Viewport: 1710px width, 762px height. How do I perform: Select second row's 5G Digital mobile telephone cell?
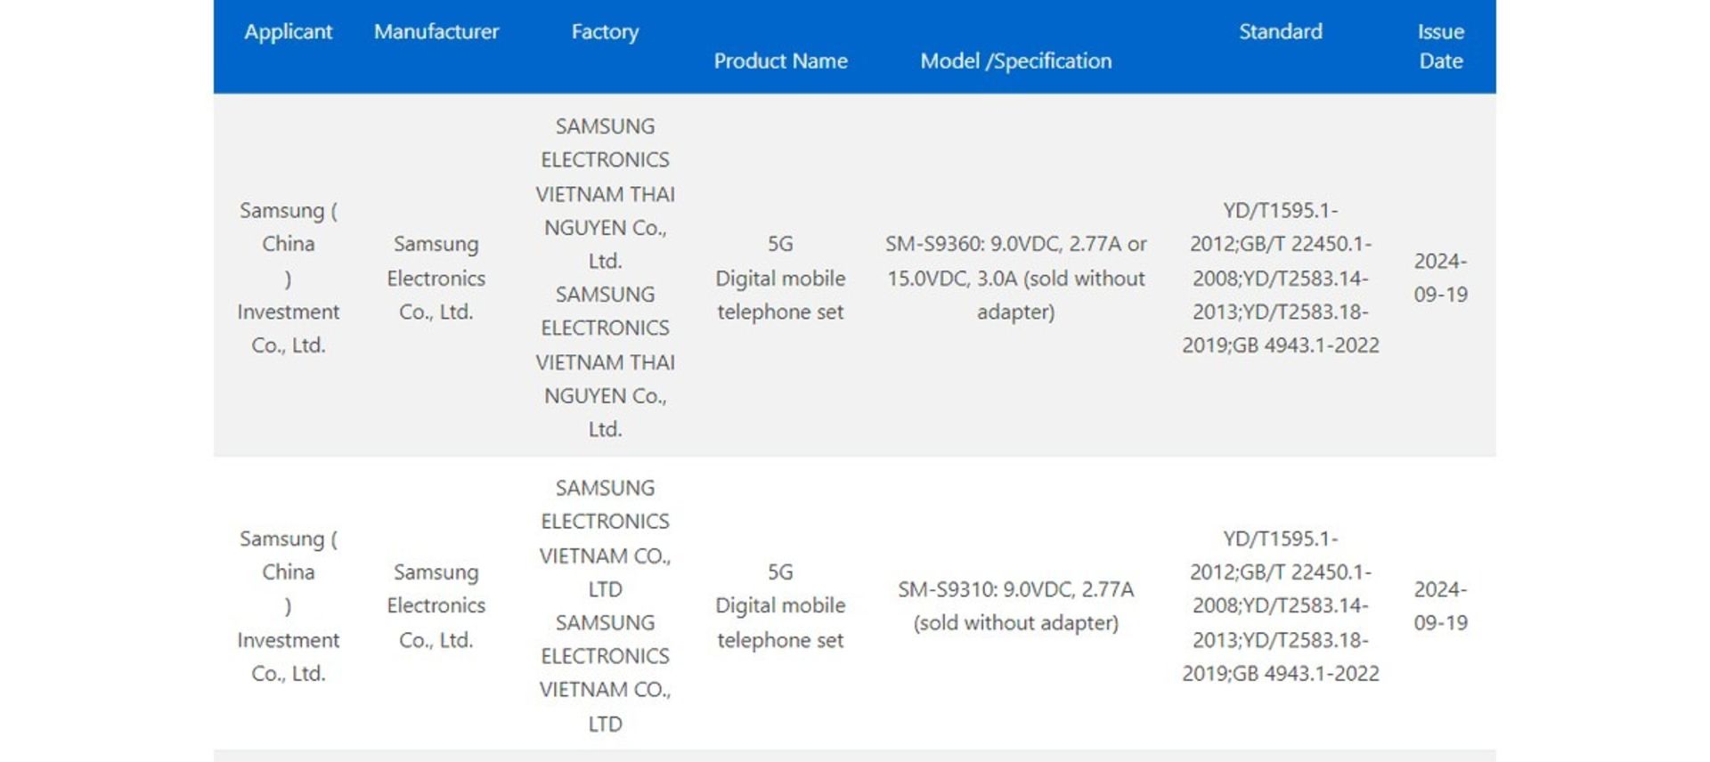[x=780, y=605]
